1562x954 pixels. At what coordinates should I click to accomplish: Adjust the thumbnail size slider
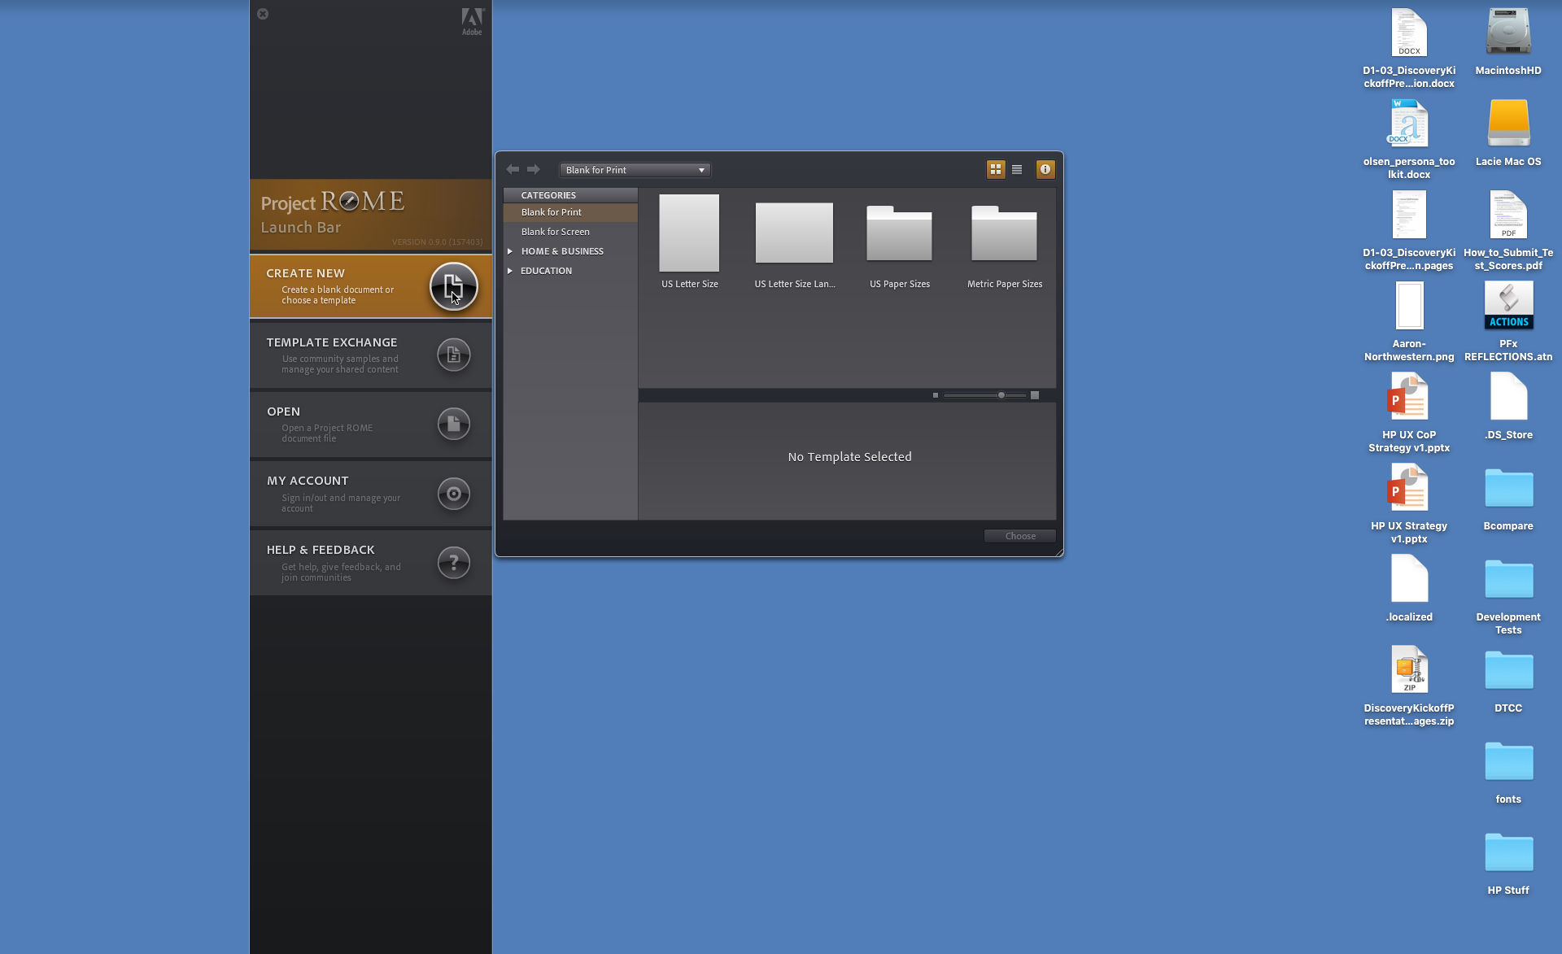(1001, 395)
